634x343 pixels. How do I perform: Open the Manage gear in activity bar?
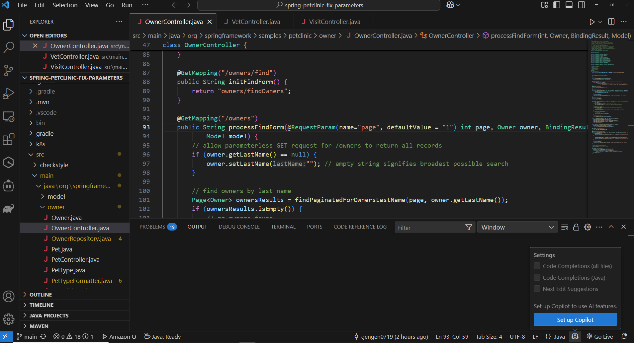(8, 319)
